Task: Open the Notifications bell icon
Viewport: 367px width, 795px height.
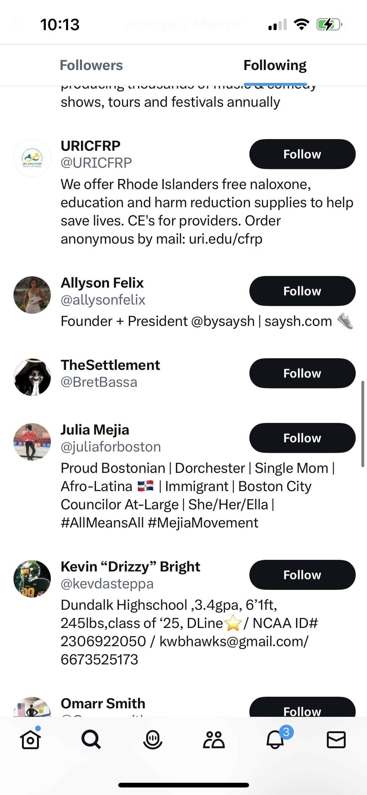Action: point(275,740)
